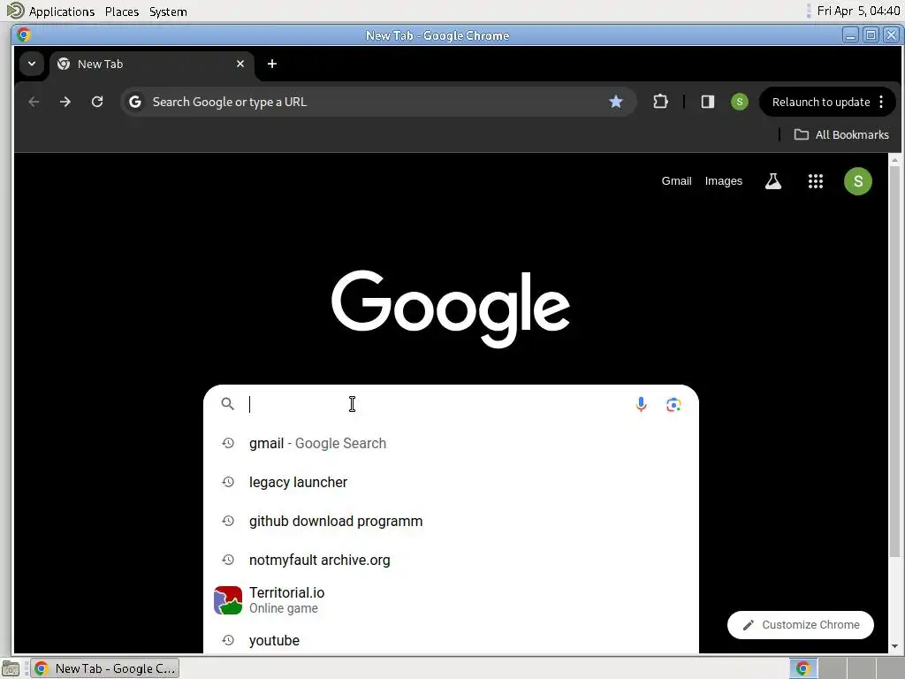This screenshot has height=679, width=905.
Task: Click the back navigation arrow
Action: [x=34, y=103]
